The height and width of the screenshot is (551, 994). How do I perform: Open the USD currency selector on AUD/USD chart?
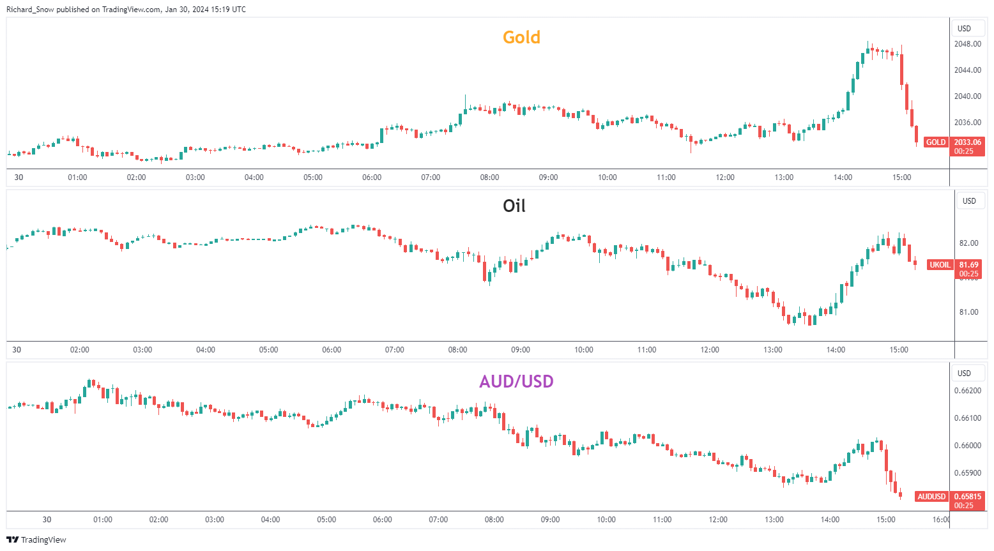tap(964, 374)
